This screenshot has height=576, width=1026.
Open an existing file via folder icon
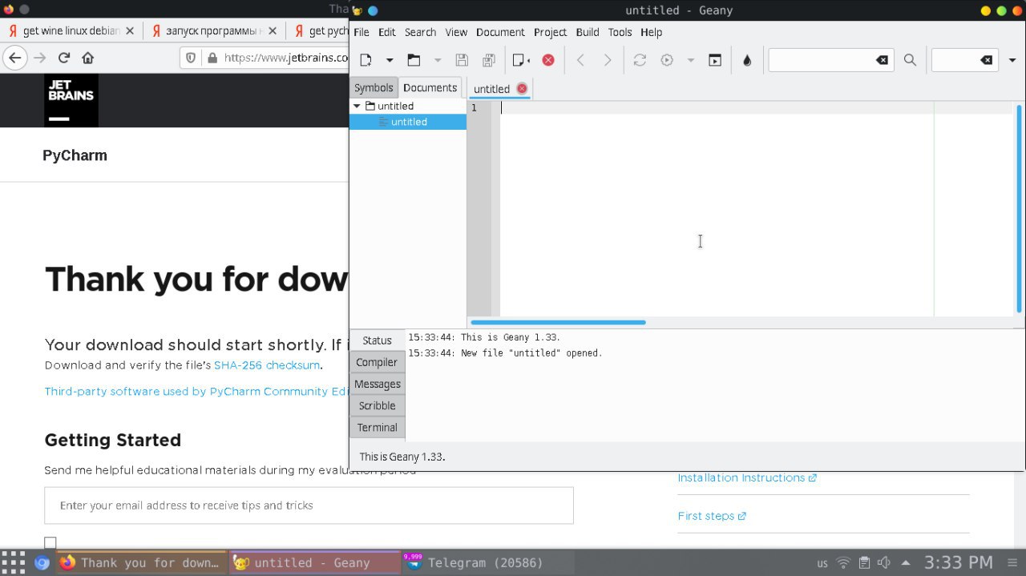pyautogui.click(x=414, y=60)
